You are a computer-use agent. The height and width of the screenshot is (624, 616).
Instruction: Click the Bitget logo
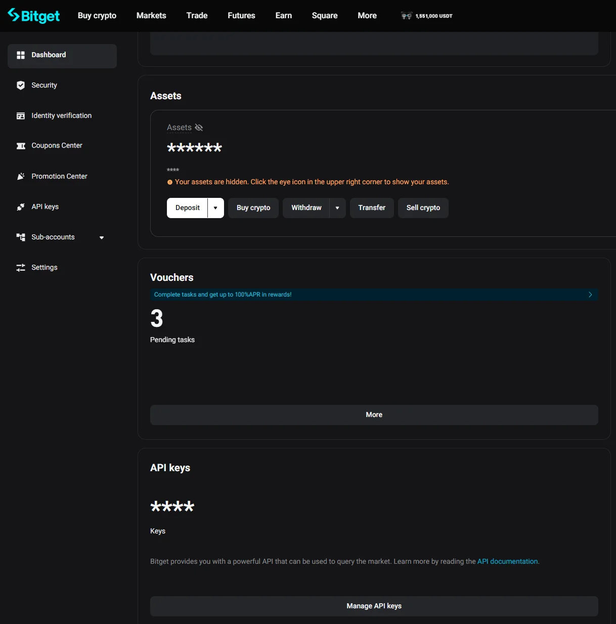coord(33,15)
